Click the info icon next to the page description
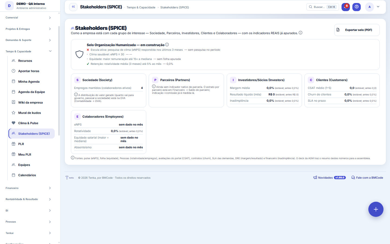The width and height of the screenshot is (390, 244). [x=300, y=33]
